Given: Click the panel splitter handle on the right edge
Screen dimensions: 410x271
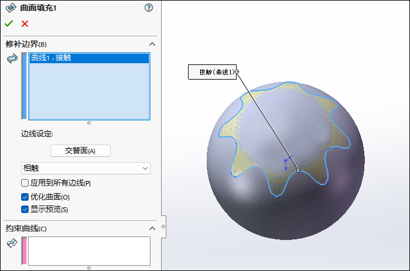Looking at the screenshot, I should 163,226.
